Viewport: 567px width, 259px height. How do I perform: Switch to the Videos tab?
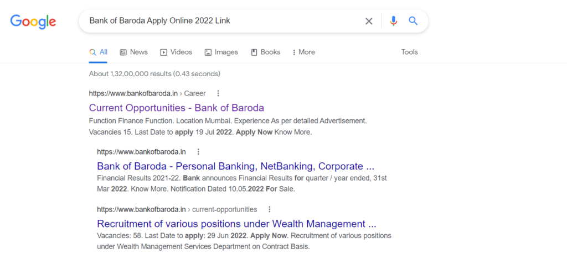click(176, 52)
